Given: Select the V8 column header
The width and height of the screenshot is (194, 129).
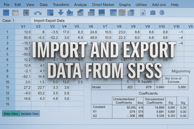Looking at the screenshot, I should point(119,26).
